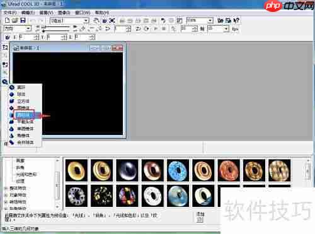315x234 pixels.
Task: Save the project with the floppy disk icon
Action: (23, 20)
